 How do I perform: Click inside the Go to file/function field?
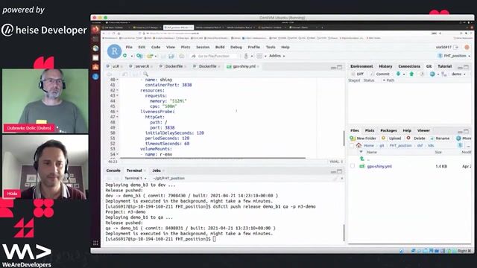tap(214, 56)
